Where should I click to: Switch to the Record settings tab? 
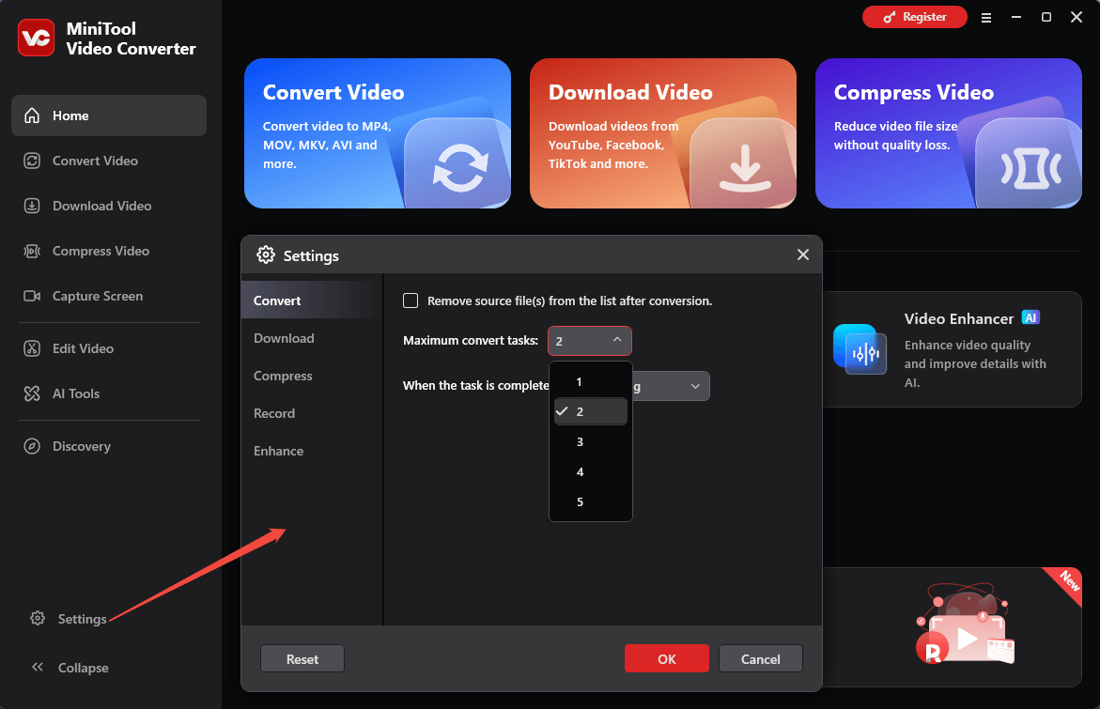pos(312,413)
